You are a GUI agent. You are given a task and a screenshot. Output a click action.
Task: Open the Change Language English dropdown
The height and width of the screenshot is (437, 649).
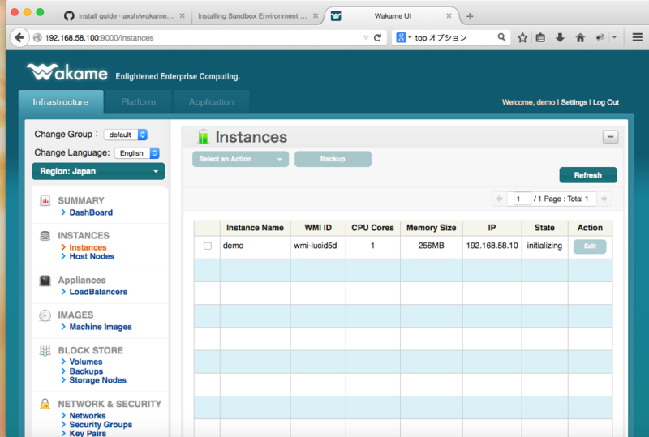point(137,153)
